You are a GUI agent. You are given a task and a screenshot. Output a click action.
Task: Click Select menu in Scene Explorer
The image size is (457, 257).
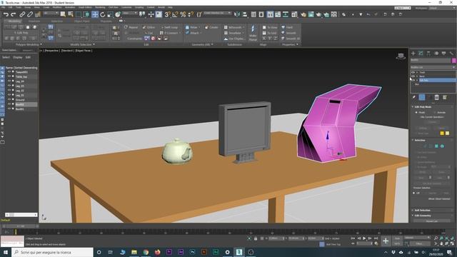[6, 57]
